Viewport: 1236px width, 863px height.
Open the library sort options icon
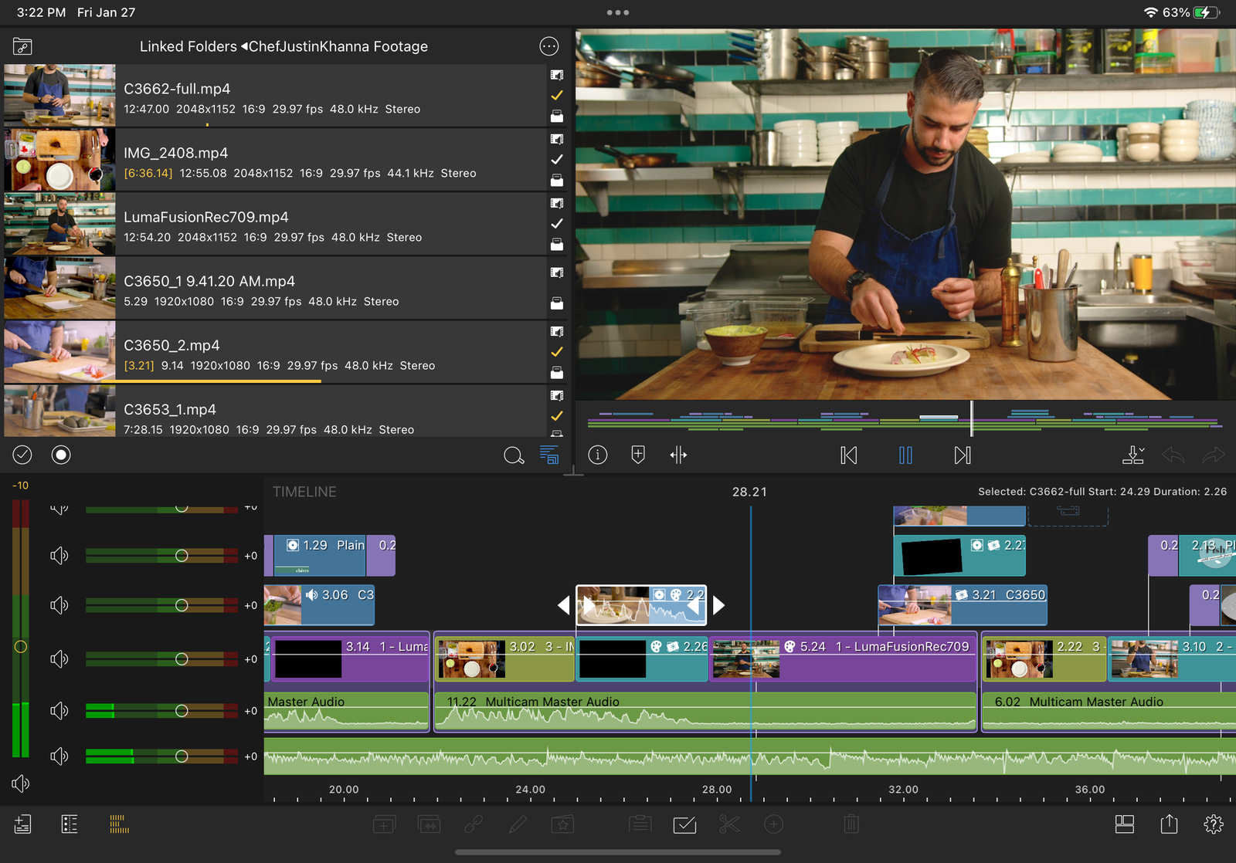(x=549, y=455)
